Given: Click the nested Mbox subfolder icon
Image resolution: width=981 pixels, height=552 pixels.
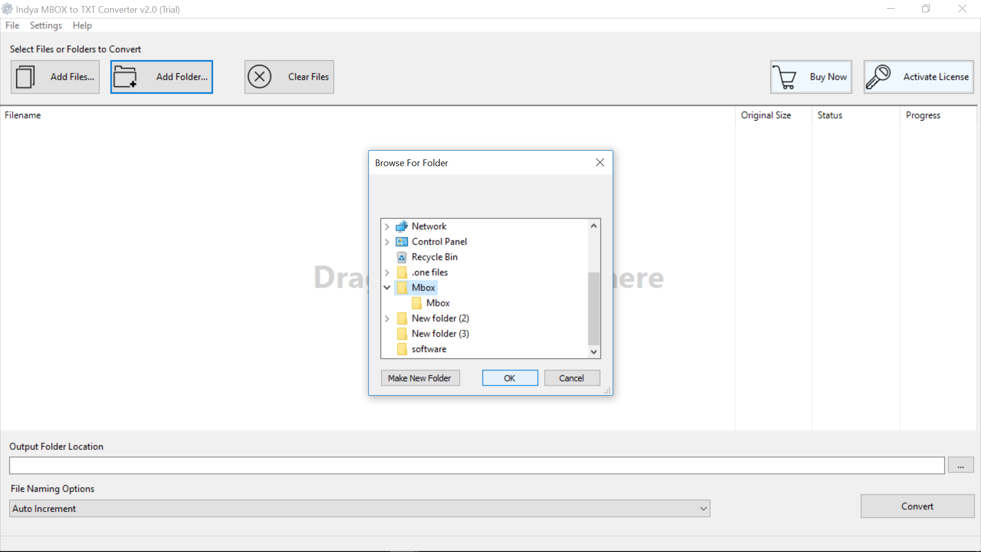Looking at the screenshot, I should tap(417, 303).
